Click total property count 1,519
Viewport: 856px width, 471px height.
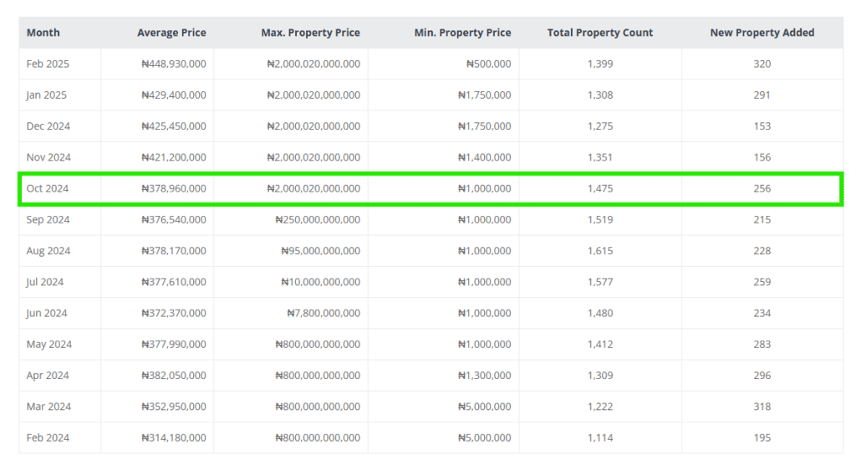point(600,220)
